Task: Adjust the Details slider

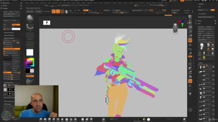Action: point(12,40)
